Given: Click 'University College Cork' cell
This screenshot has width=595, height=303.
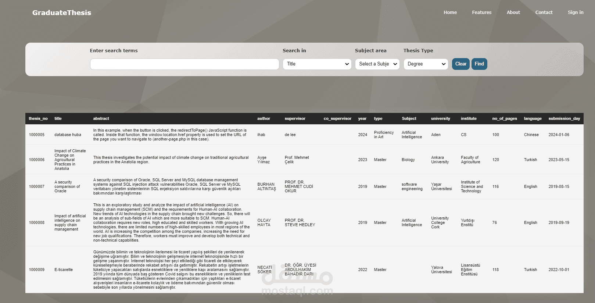Looking at the screenshot, I should (440, 222).
